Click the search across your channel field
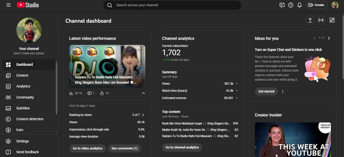The width and height of the screenshot is (344, 157). tap(172, 5)
